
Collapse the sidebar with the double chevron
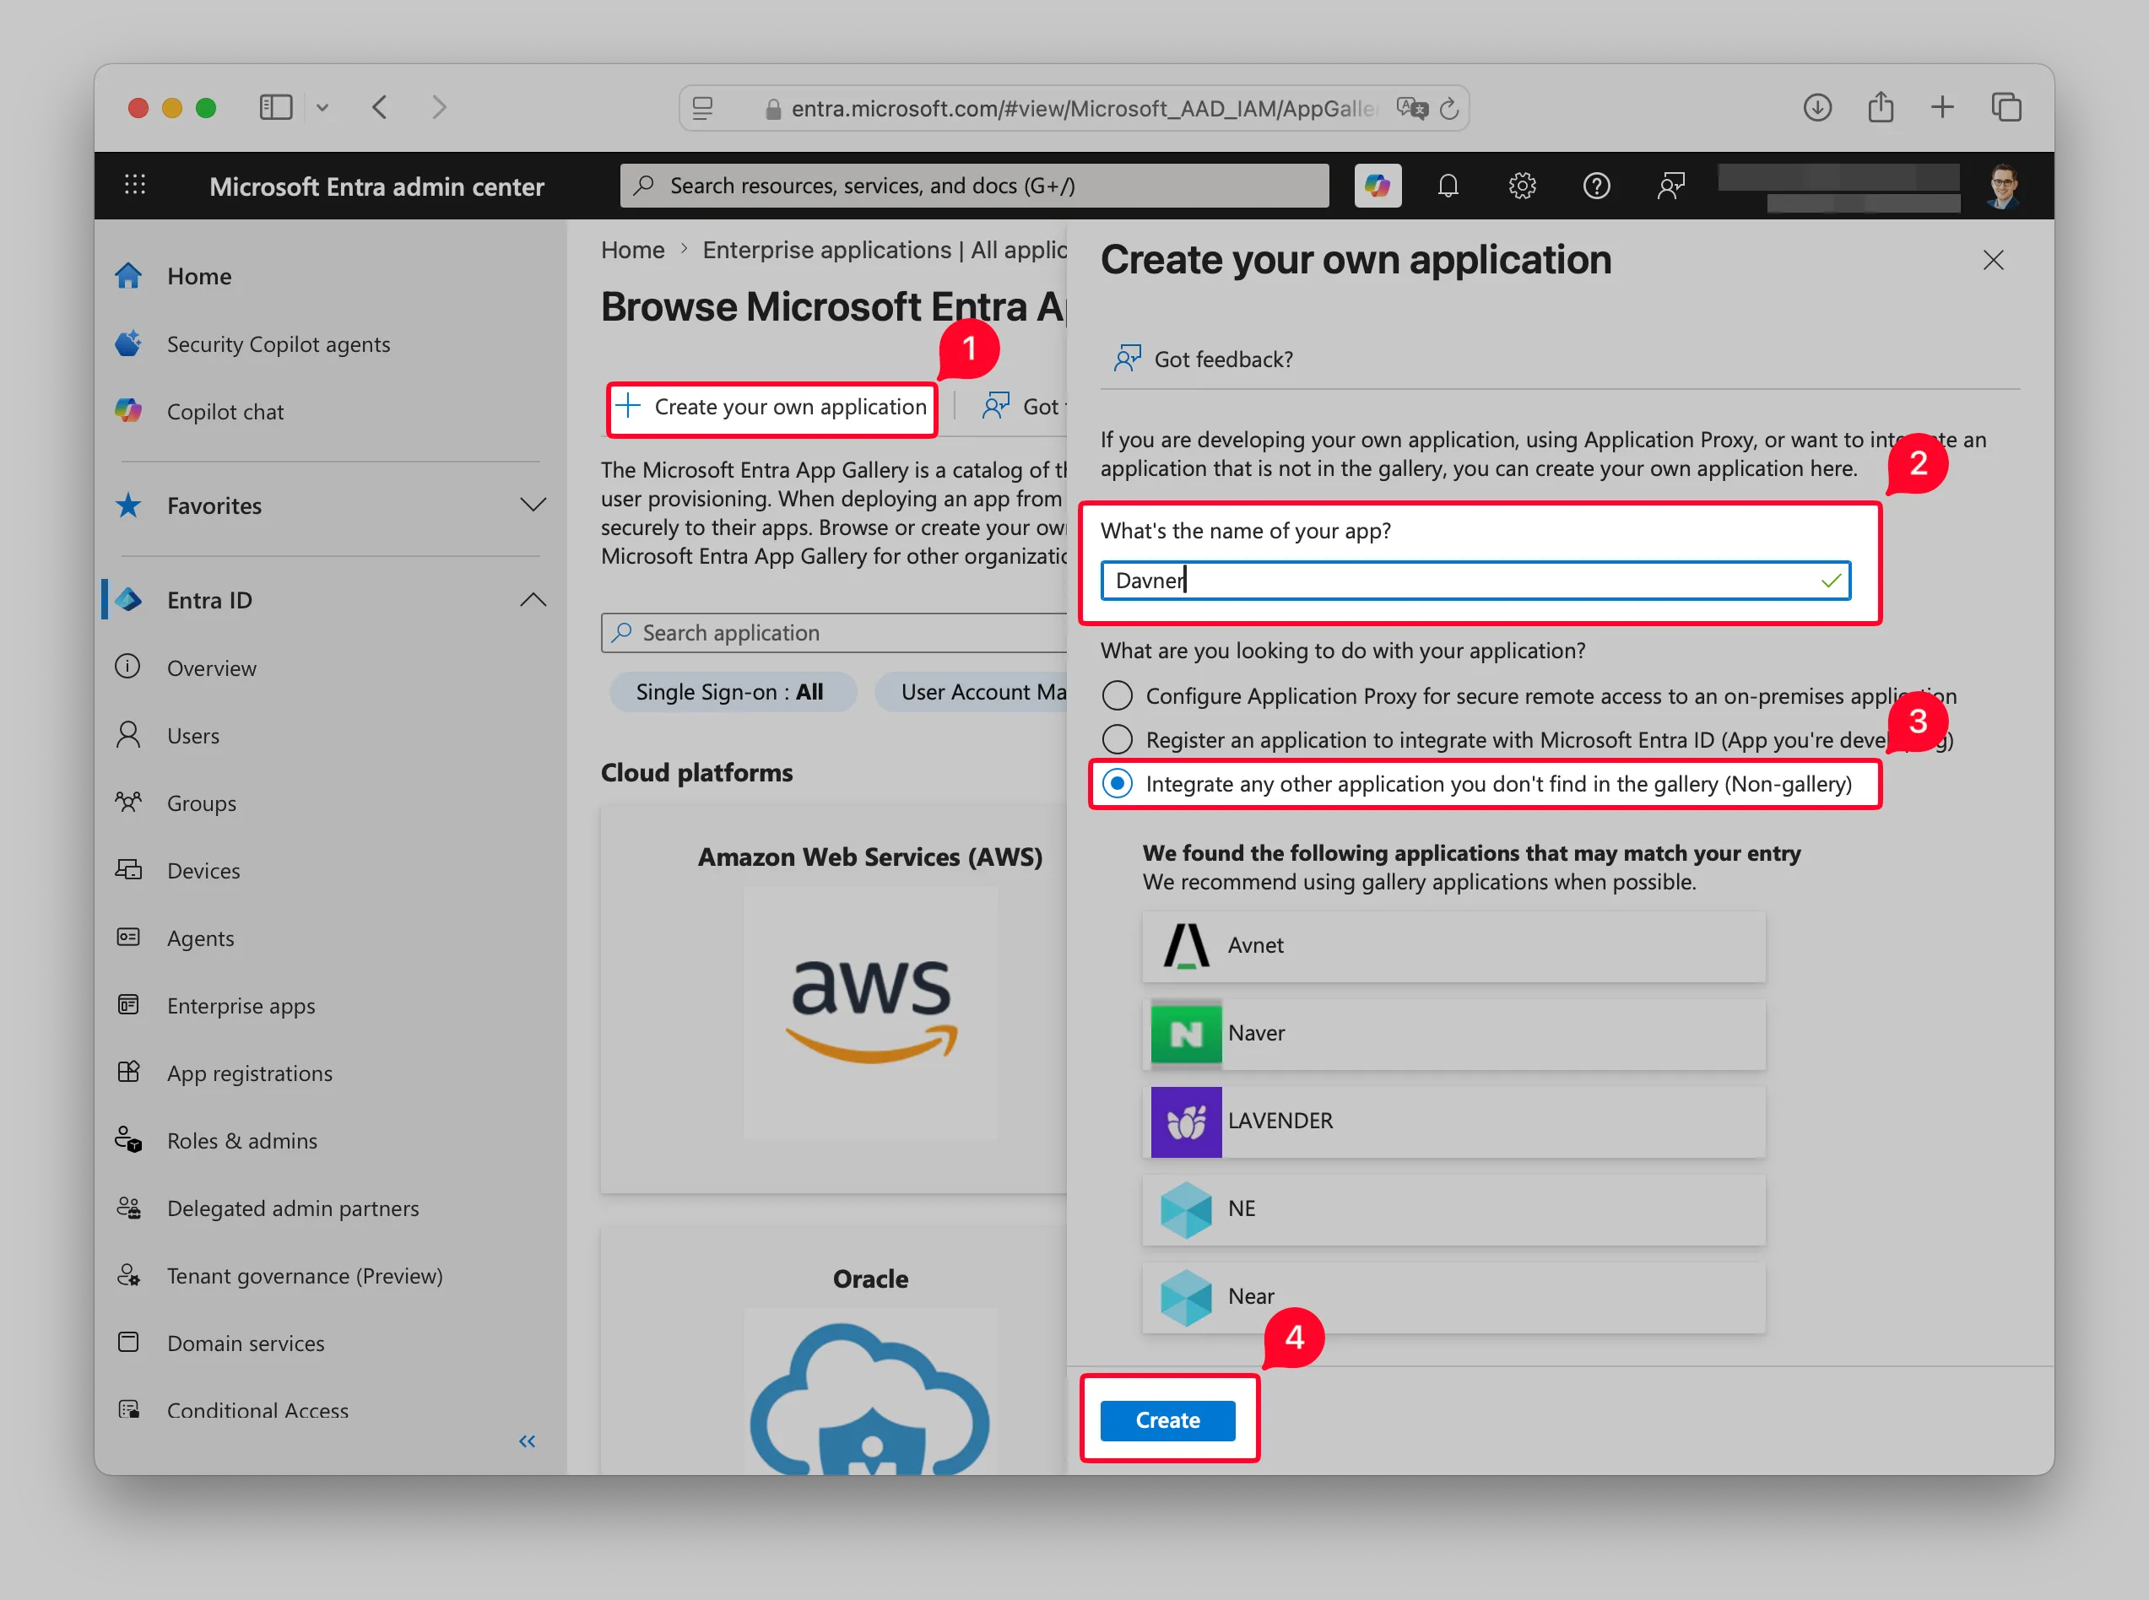click(527, 1441)
